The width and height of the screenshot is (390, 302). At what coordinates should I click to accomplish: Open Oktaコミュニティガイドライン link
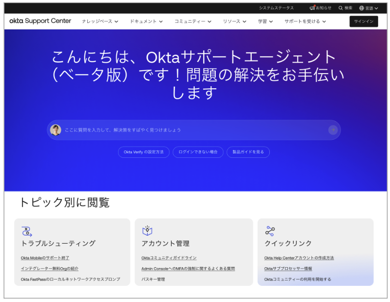pos(169,258)
